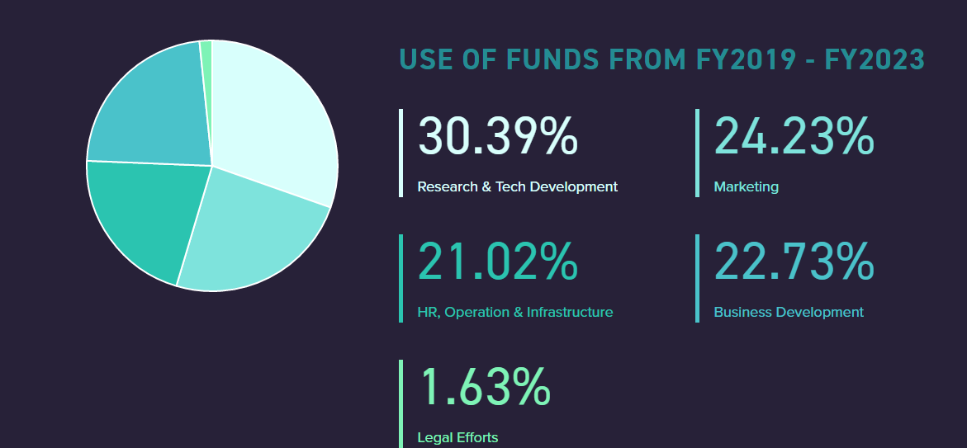This screenshot has height=448, width=967.
Task: Click the vertical bar beside 24.23%
Action: pyautogui.click(x=697, y=153)
